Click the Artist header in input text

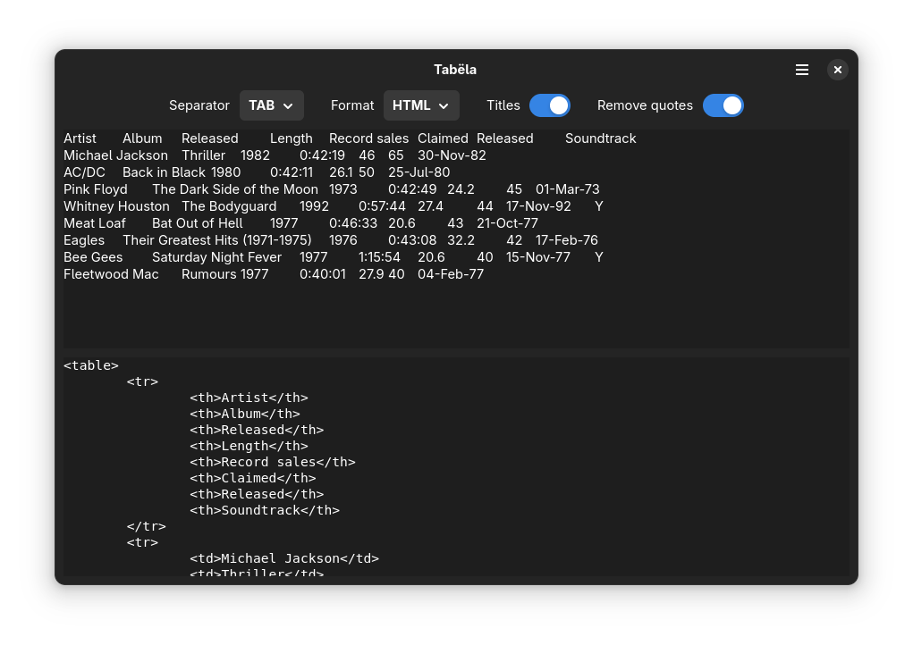[80, 138]
